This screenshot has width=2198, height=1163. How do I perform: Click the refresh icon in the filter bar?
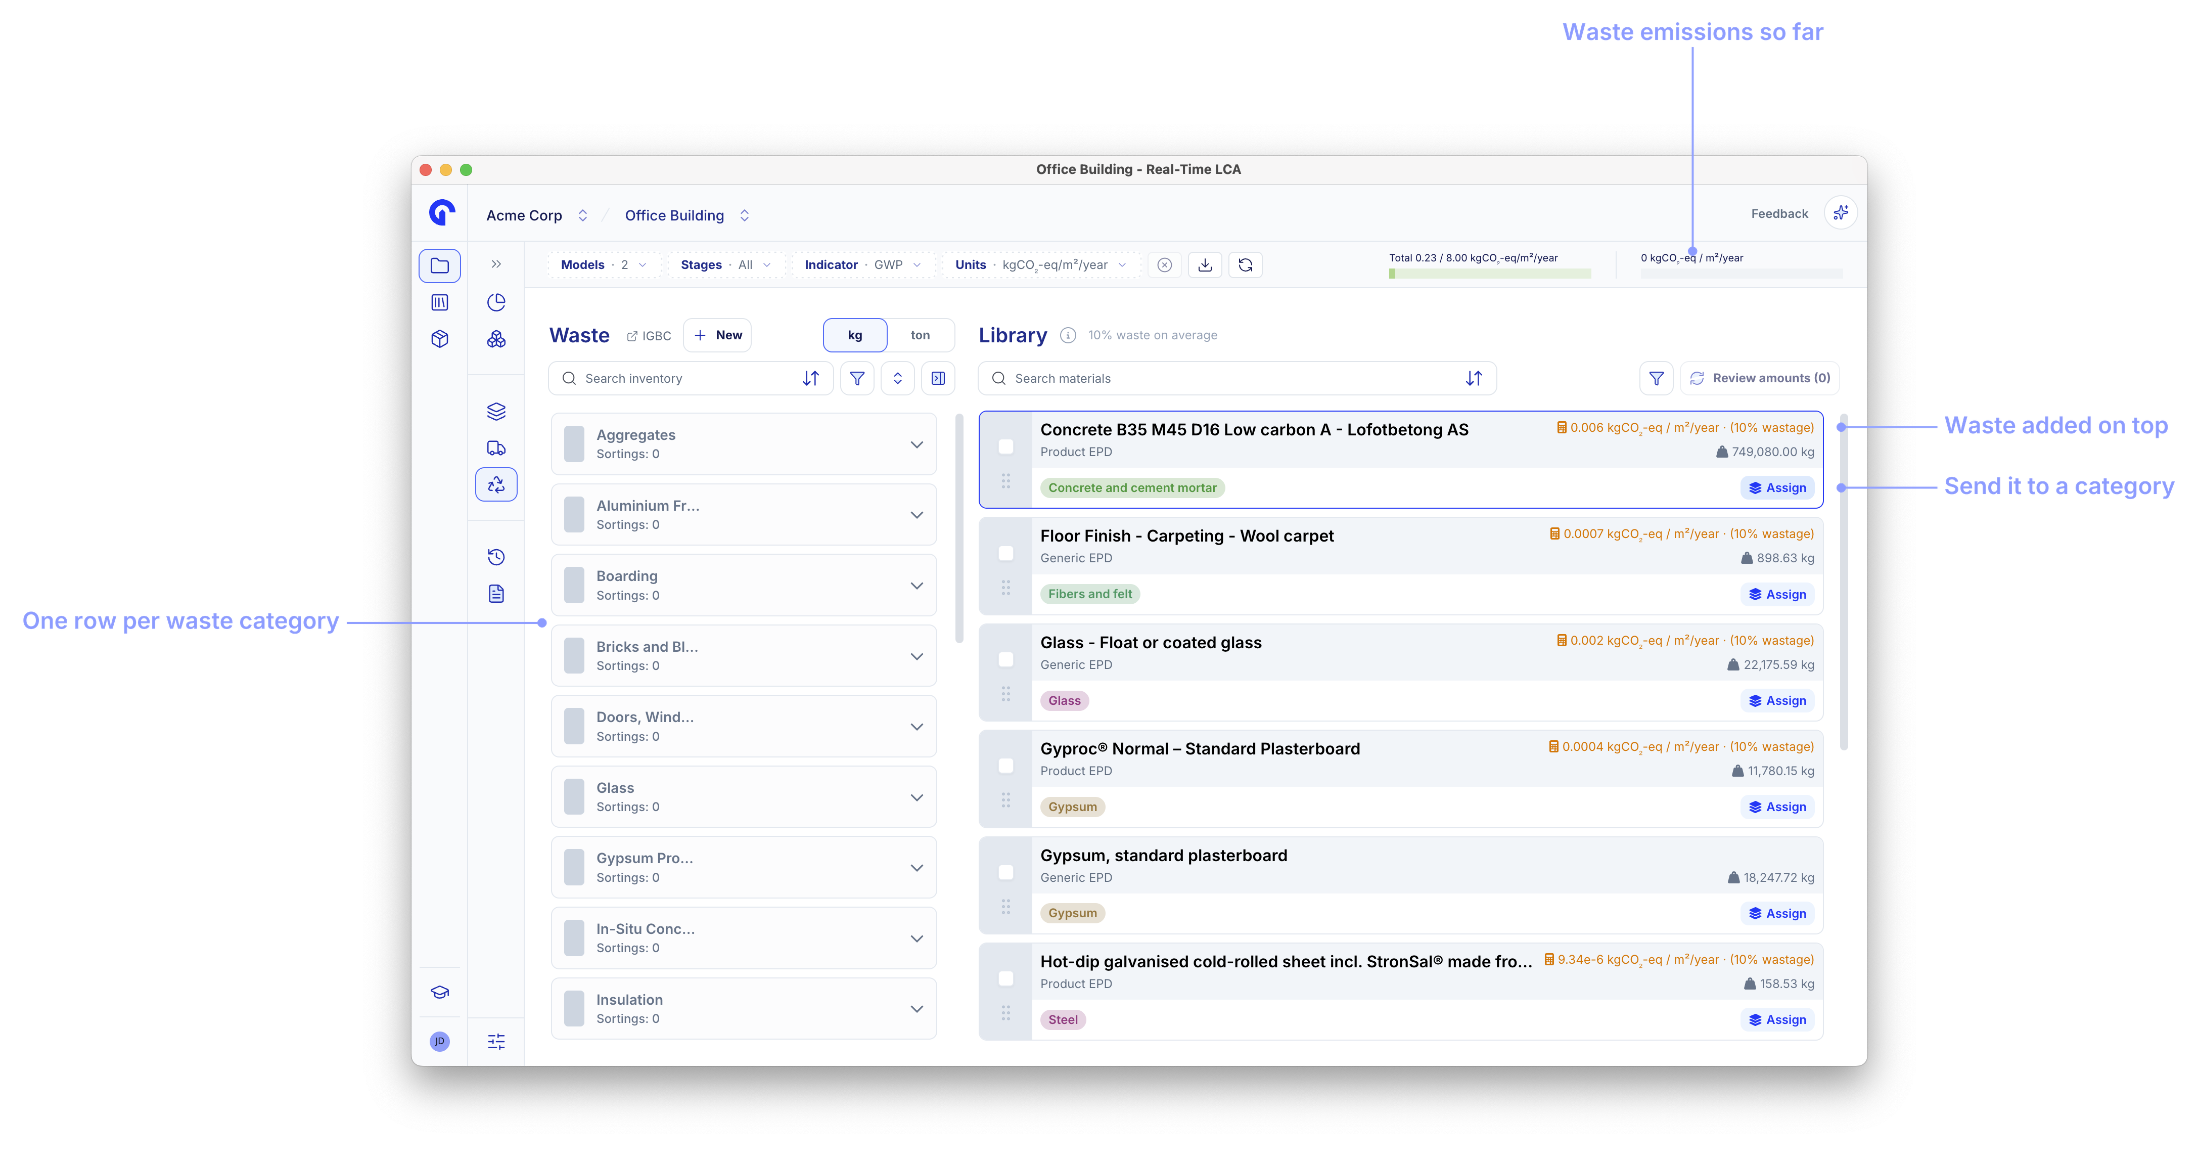pyautogui.click(x=1245, y=264)
